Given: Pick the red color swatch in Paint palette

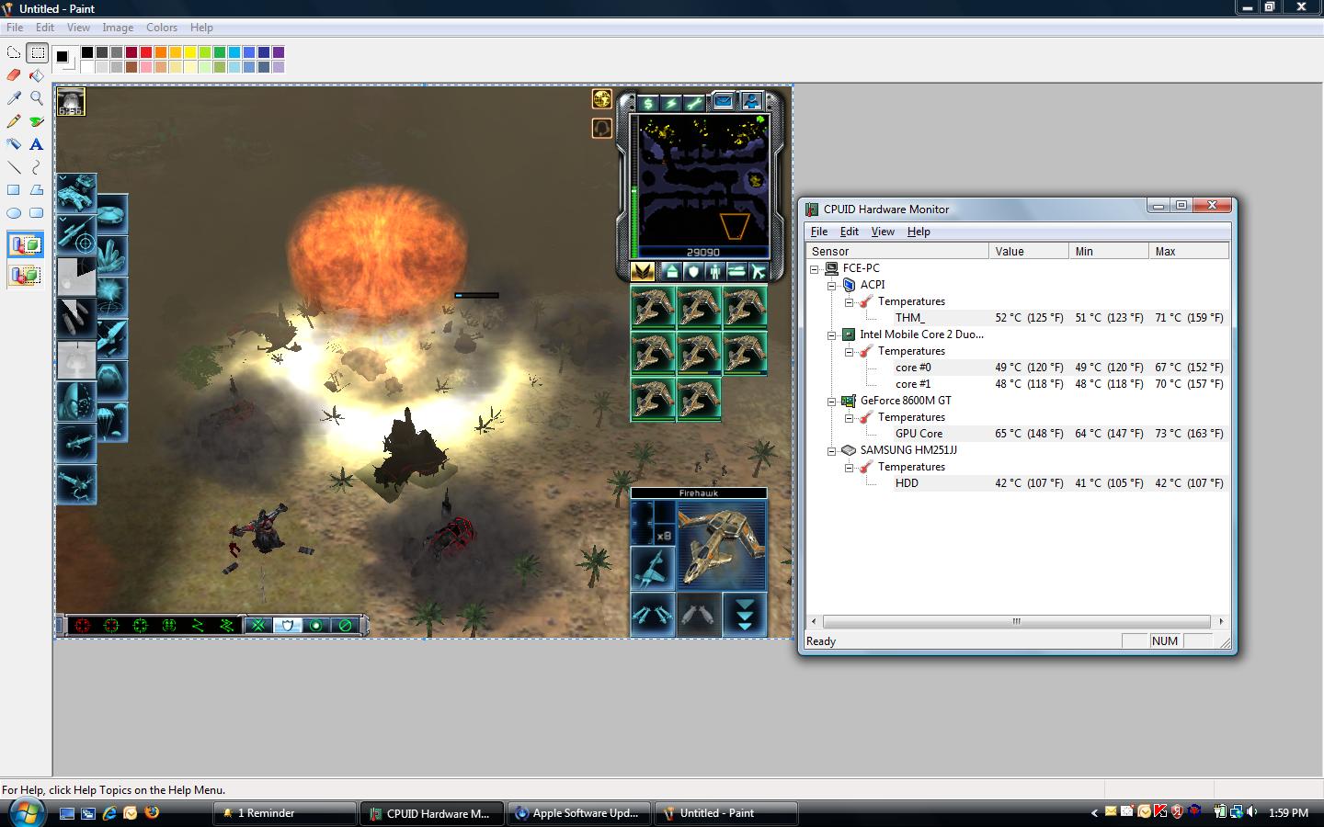Looking at the screenshot, I should [146, 52].
